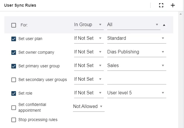Open the Sales user group dropdown

pyautogui.click(x=136, y=66)
